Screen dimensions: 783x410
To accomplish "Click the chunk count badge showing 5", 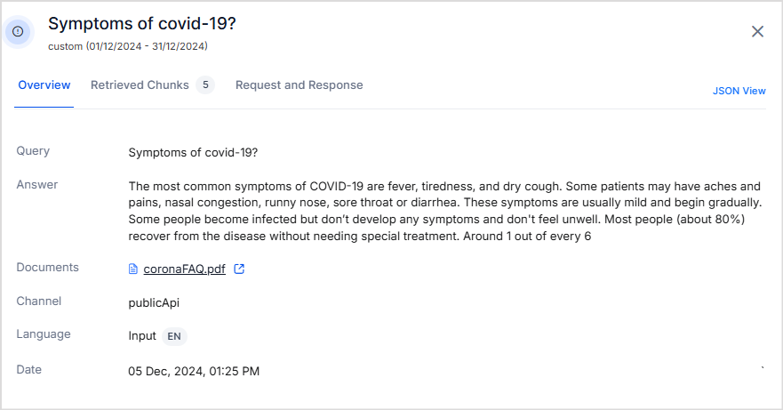I will (205, 85).
